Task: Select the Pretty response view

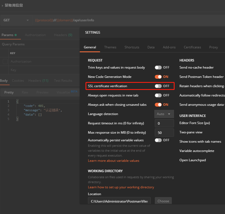Action: pos(9,92)
